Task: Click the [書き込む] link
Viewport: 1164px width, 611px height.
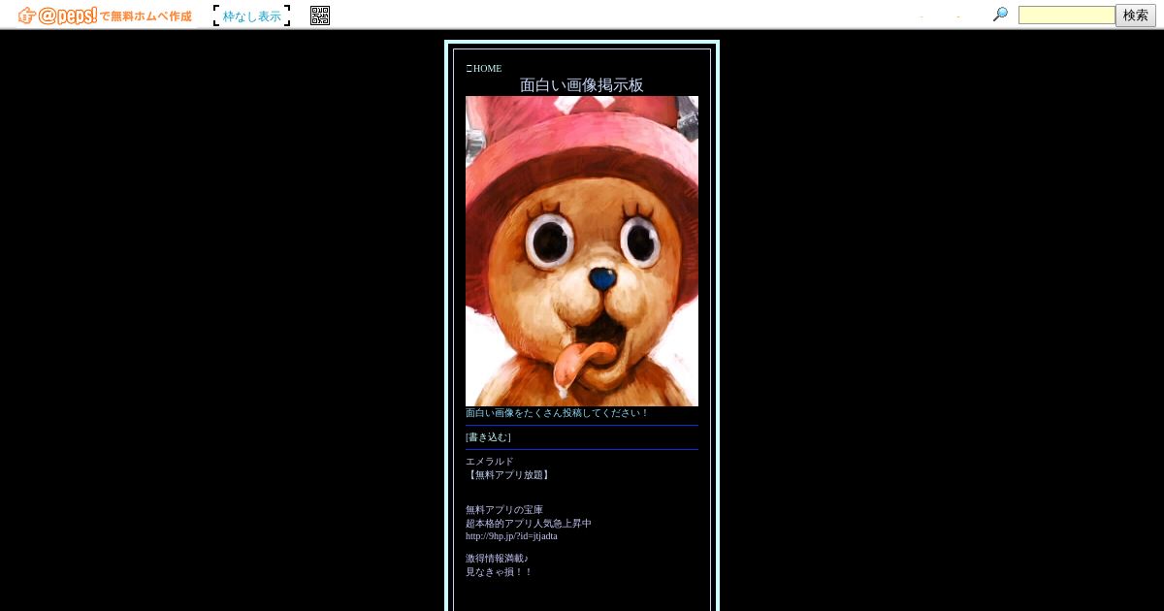Action: (x=488, y=437)
